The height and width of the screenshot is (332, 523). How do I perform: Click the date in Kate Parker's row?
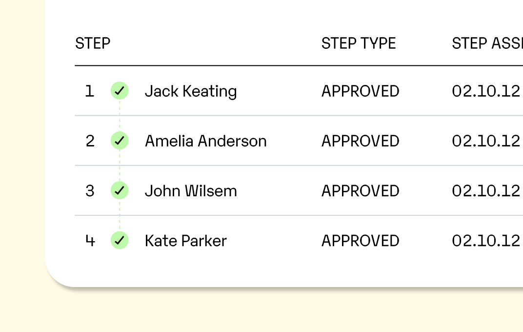486,241
